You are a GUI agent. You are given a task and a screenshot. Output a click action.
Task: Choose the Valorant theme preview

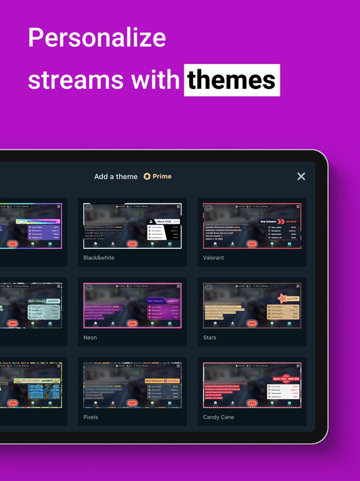[x=252, y=226]
